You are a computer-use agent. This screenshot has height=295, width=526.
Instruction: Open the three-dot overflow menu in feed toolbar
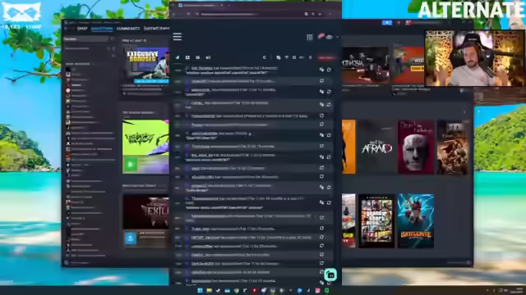click(x=311, y=57)
